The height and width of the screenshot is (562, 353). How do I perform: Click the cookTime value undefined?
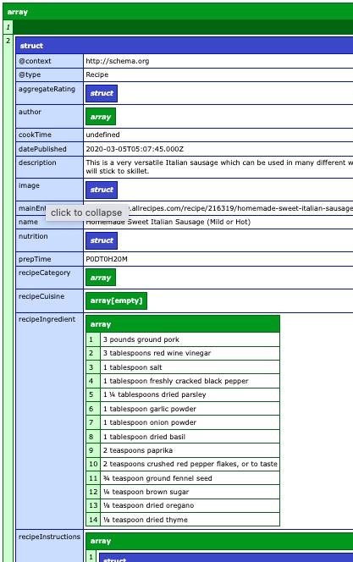pyautogui.click(x=103, y=135)
